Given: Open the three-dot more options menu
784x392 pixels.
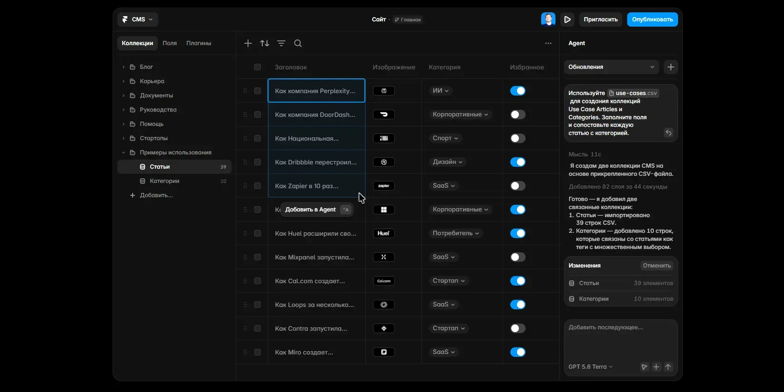Looking at the screenshot, I should [x=548, y=43].
